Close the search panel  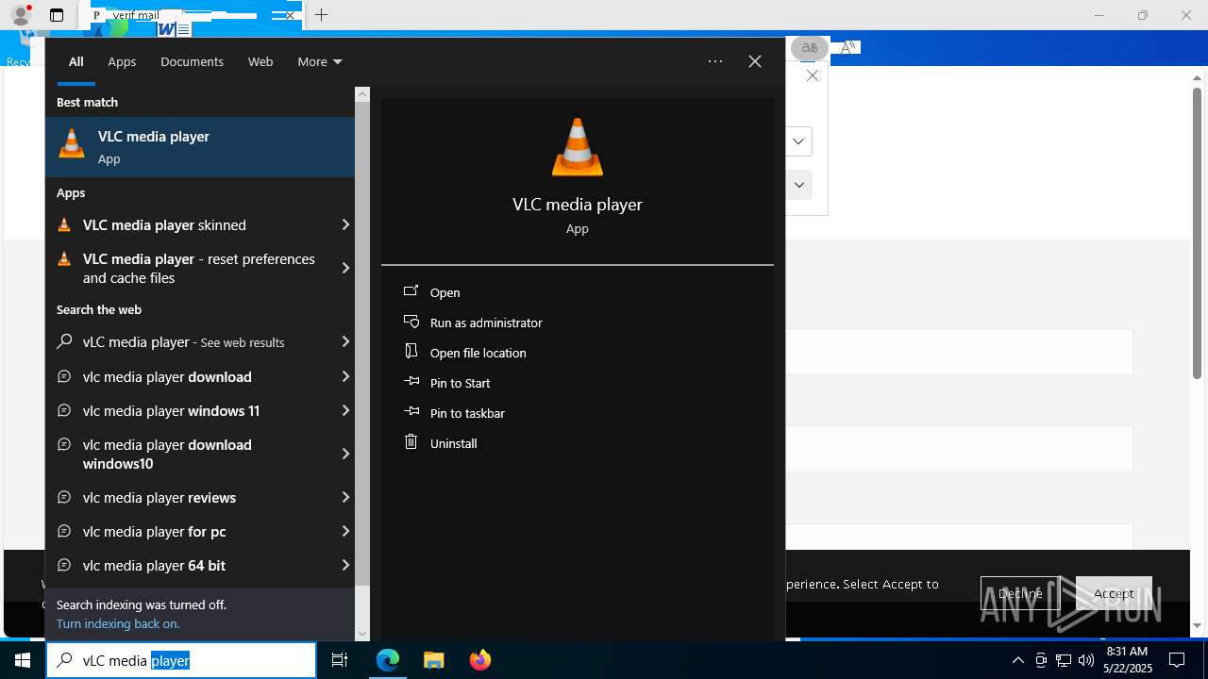(x=755, y=61)
